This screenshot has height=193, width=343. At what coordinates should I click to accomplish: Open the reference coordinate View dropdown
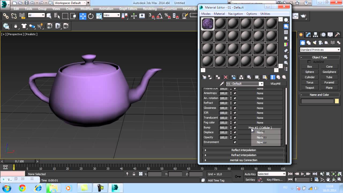111,15
